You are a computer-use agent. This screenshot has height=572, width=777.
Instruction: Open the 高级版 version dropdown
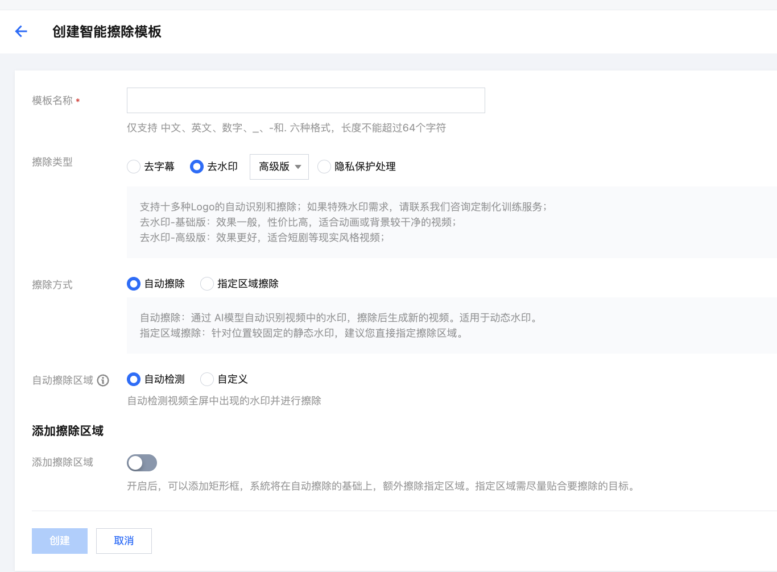tap(279, 167)
